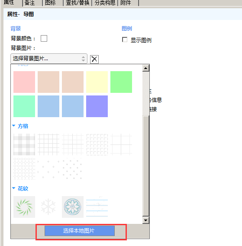Select the green swirl pattern thumbnail

click(x=24, y=207)
